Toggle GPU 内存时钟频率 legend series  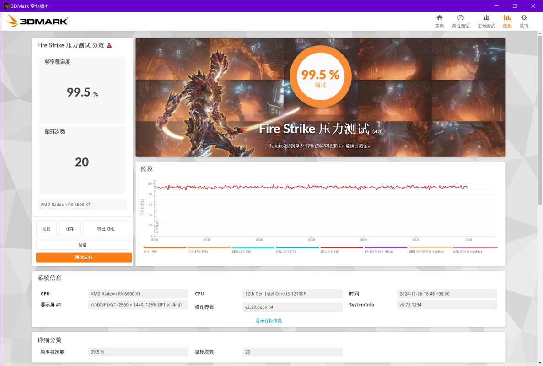(430, 250)
